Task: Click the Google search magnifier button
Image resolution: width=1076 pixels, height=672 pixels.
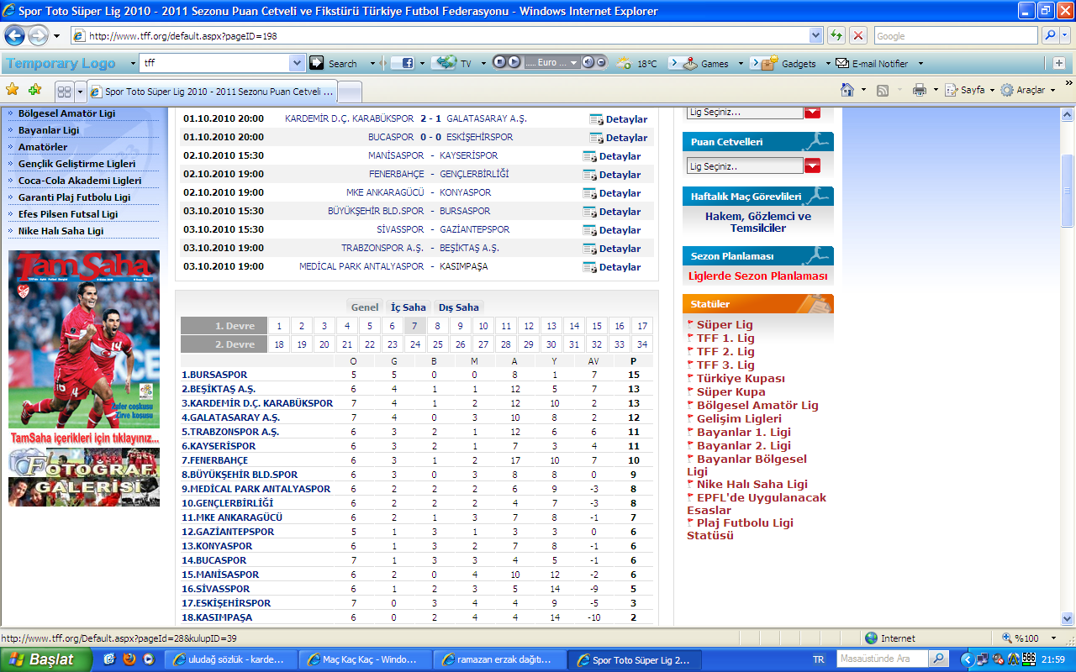Action: click(1050, 35)
